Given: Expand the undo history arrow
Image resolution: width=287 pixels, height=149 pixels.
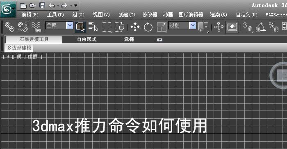Looking at the screenshot, I should click(x=58, y=6).
